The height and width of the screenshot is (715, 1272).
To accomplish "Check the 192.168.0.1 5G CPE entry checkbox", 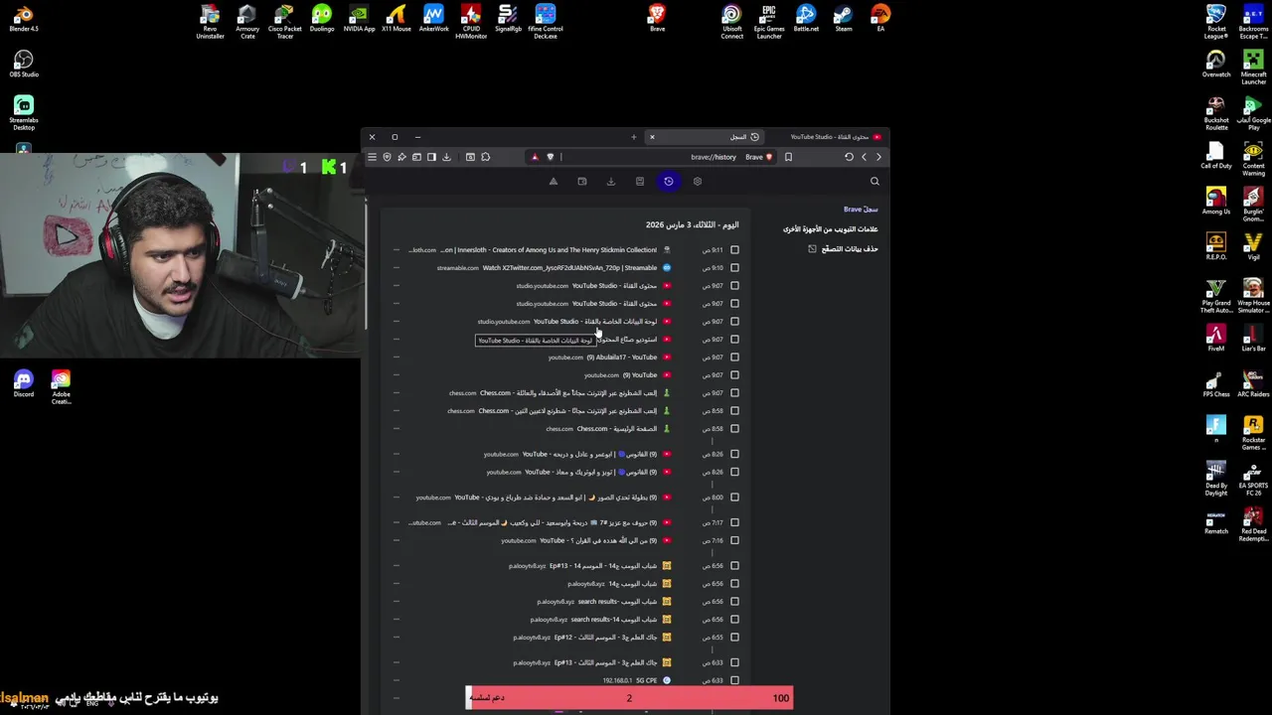I will (734, 681).
